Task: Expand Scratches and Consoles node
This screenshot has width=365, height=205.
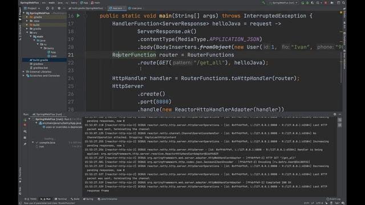Action: (23, 76)
